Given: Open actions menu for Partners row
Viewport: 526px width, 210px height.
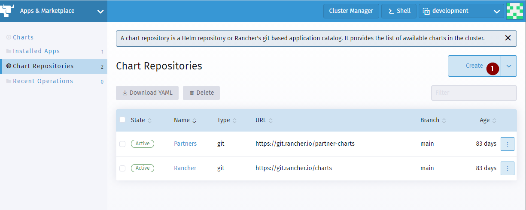Looking at the screenshot, I should [507, 144].
